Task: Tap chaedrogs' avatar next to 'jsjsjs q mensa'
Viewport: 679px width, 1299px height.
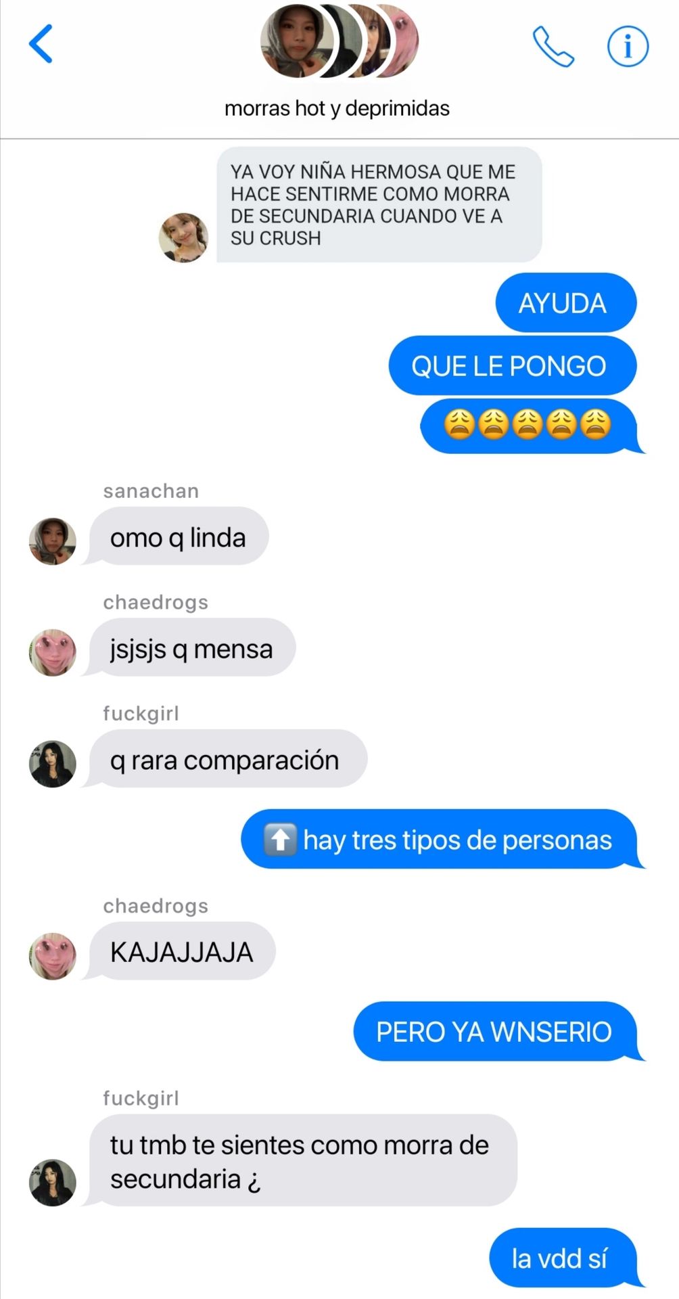Action: [53, 652]
